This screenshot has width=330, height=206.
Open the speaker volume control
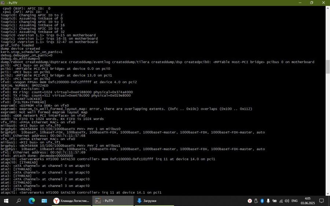click(287, 201)
